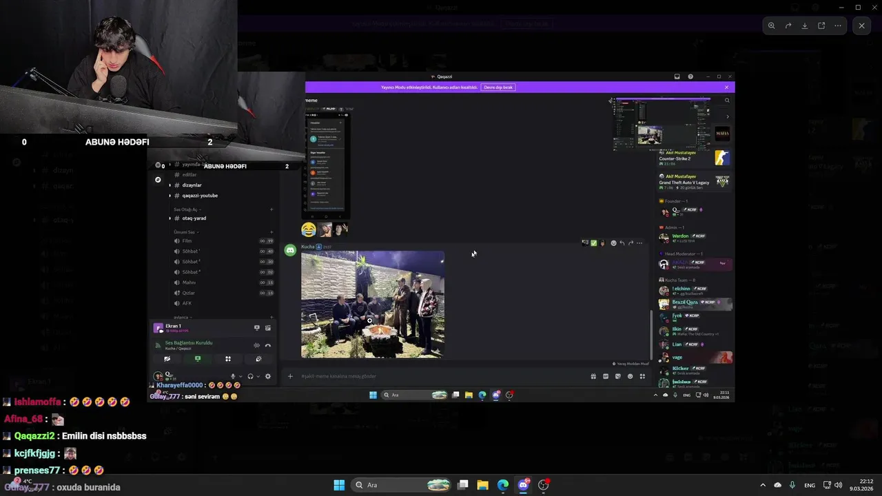Open the emoji picker in message bar

click(x=630, y=376)
